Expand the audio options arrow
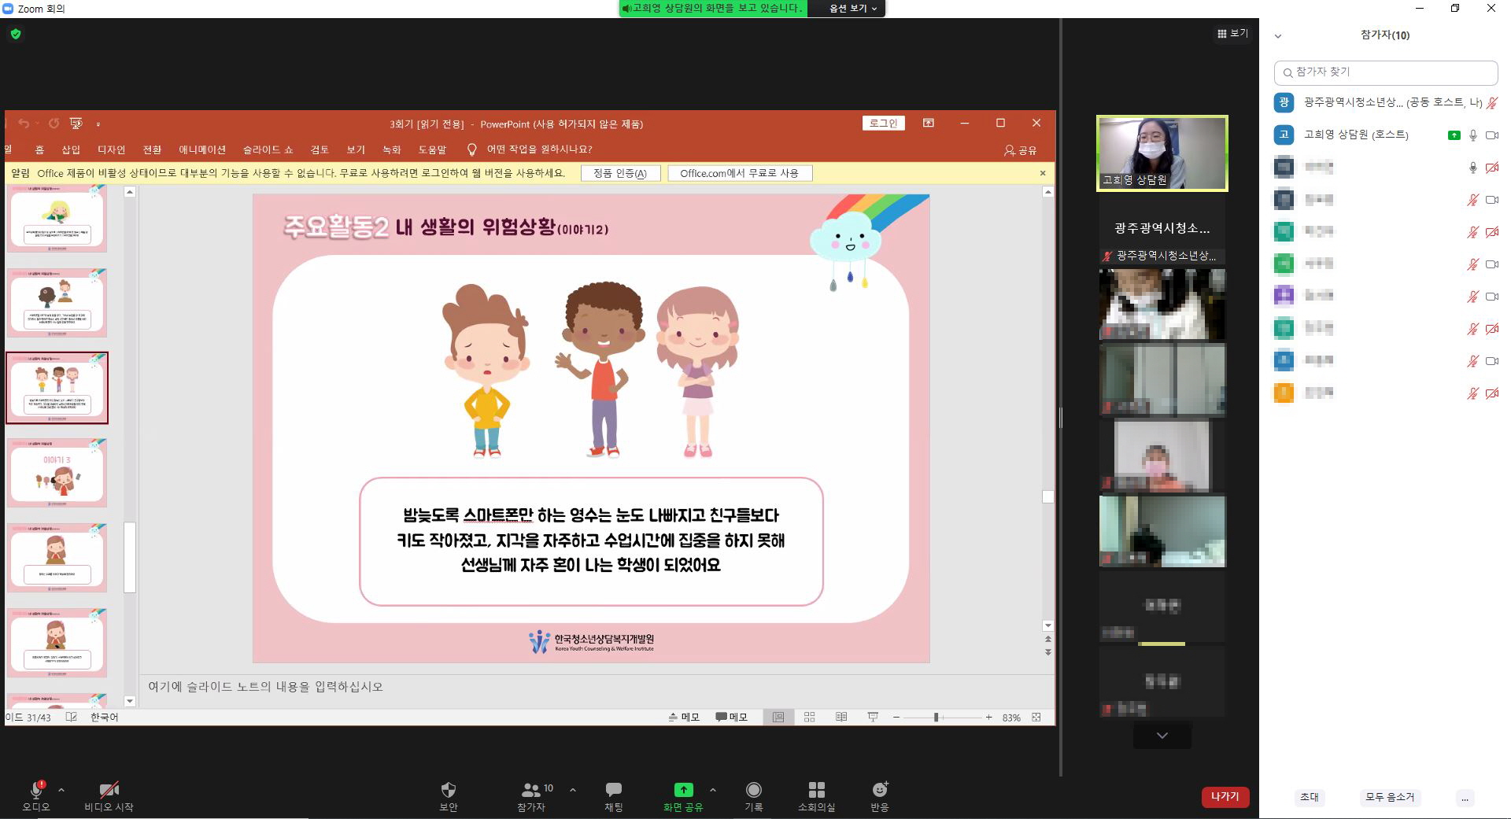The height and width of the screenshot is (819, 1511). 61,790
